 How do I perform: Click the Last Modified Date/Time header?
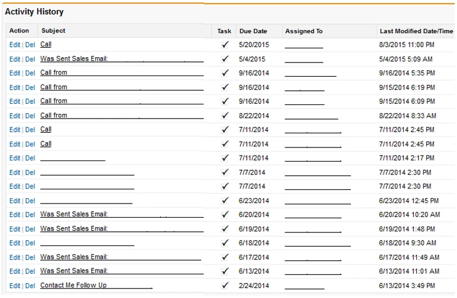(x=416, y=31)
